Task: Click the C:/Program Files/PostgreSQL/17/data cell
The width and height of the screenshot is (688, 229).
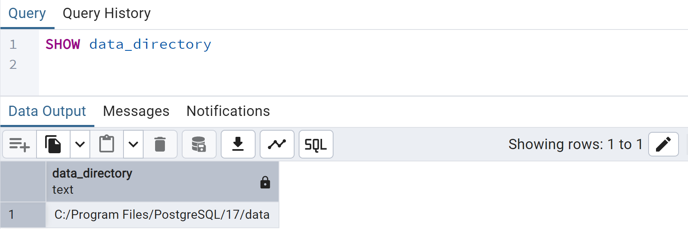Action: (162, 214)
